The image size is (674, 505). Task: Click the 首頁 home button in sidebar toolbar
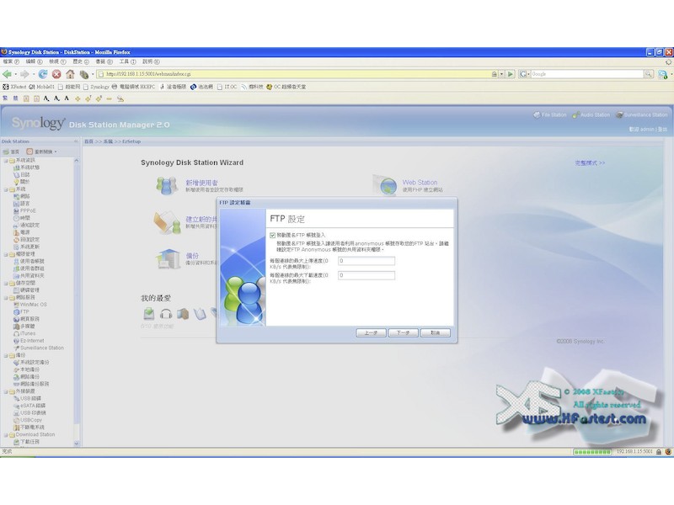pos(11,151)
